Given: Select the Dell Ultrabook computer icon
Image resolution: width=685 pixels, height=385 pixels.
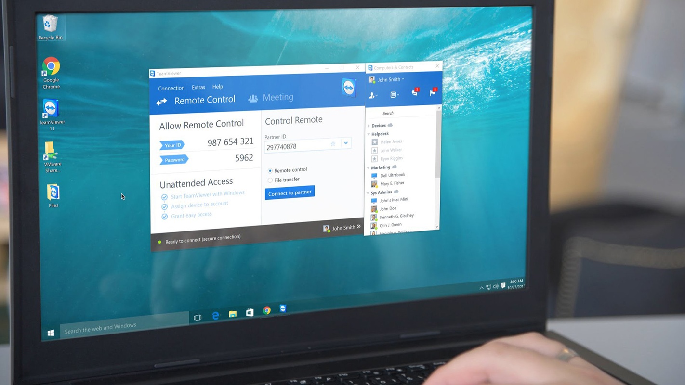Looking at the screenshot, I should (x=374, y=176).
